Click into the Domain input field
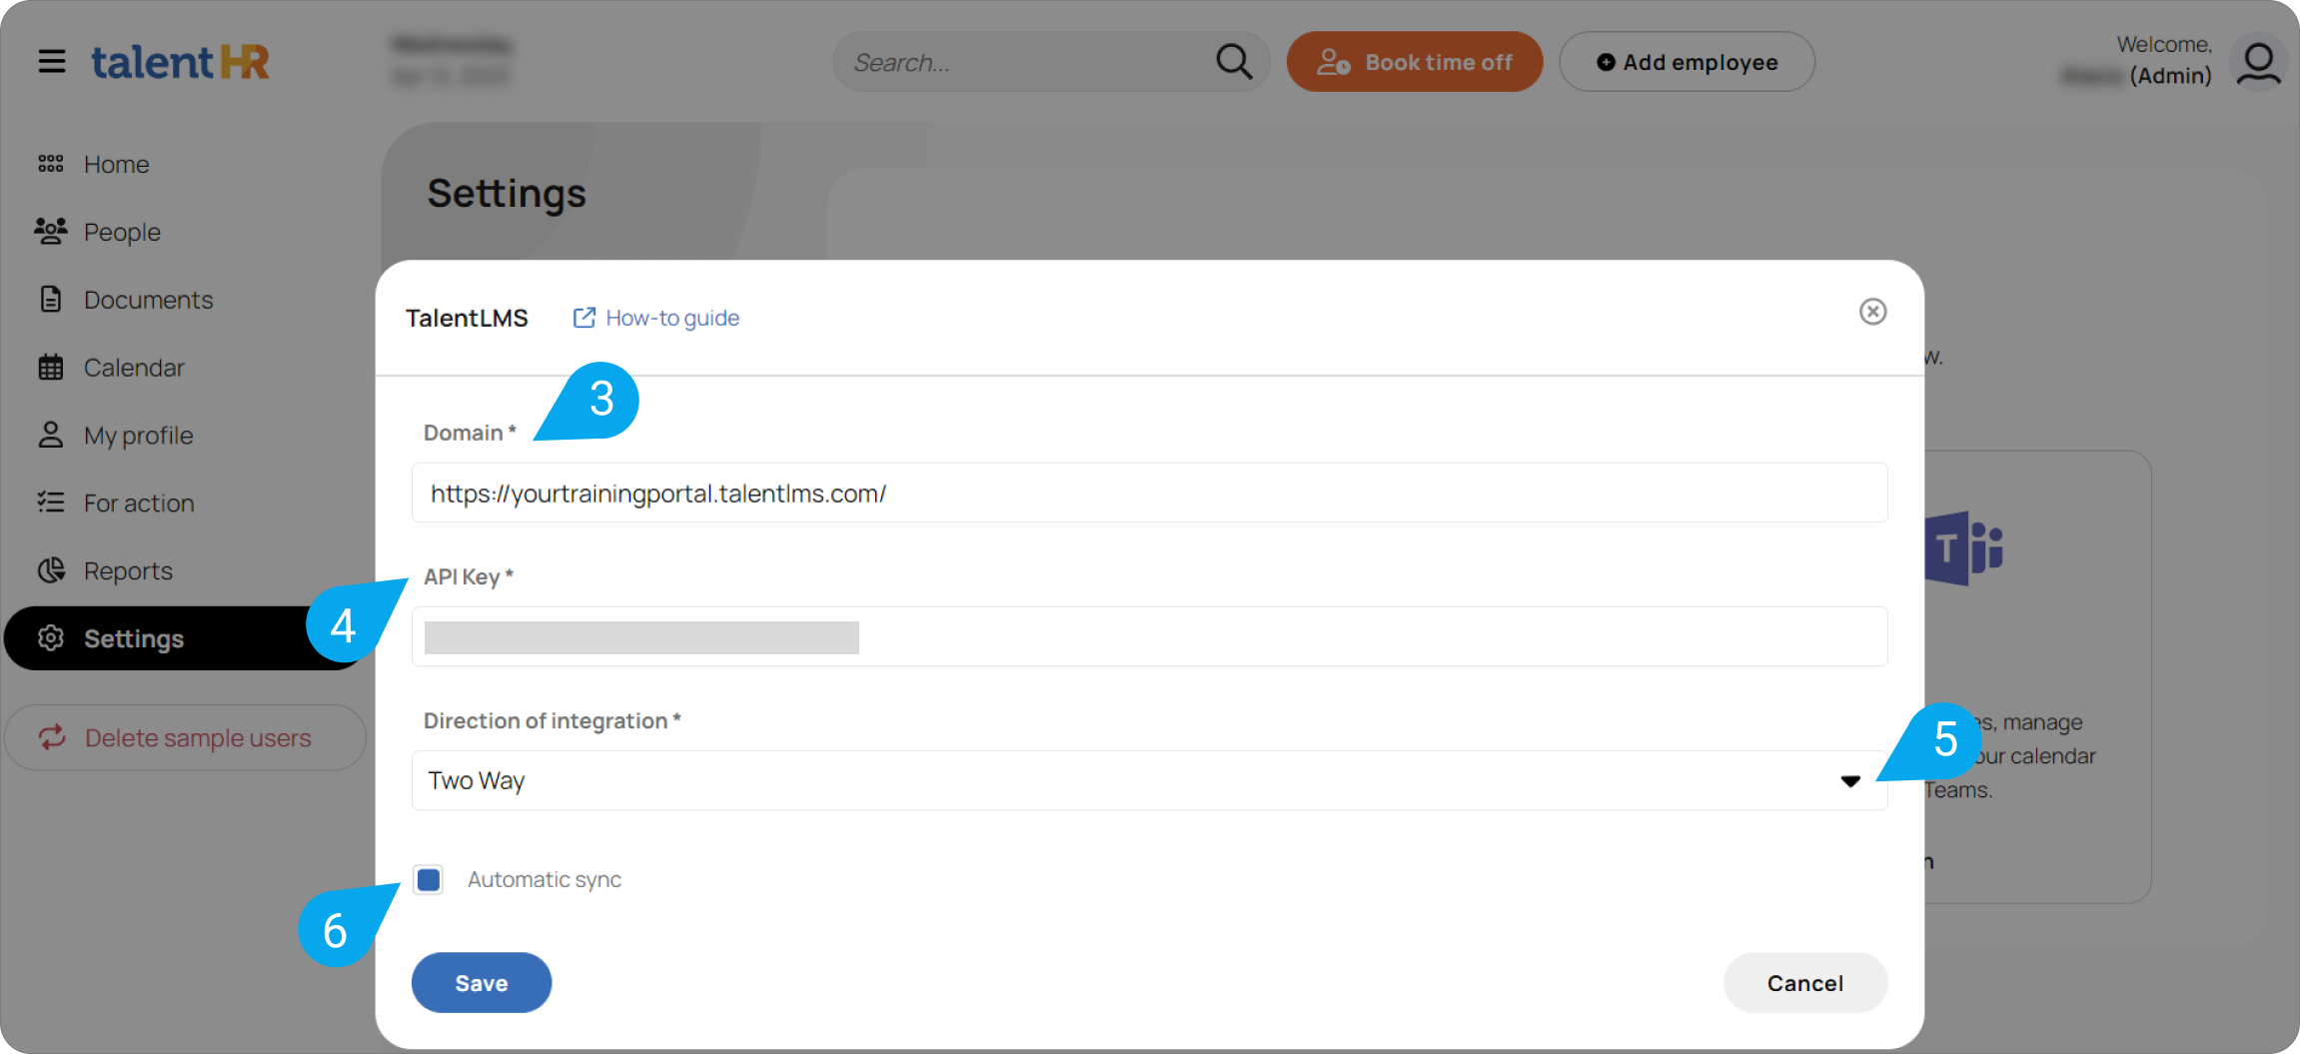This screenshot has height=1054, width=2300. click(1149, 493)
